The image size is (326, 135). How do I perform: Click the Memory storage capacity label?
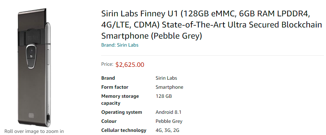pyautogui.click(x=120, y=100)
